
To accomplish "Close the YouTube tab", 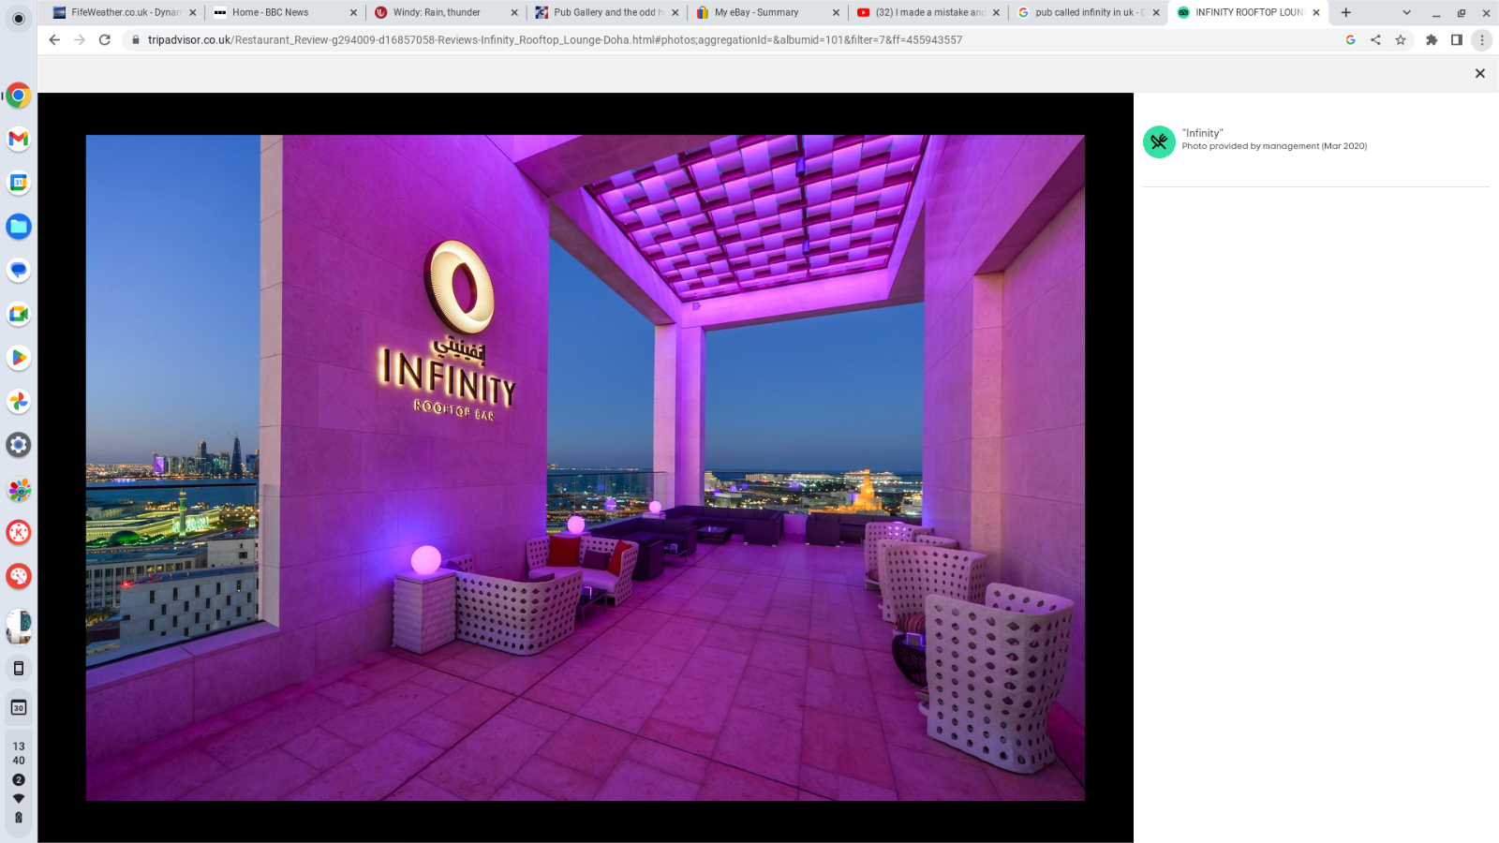I will (x=996, y=12).
